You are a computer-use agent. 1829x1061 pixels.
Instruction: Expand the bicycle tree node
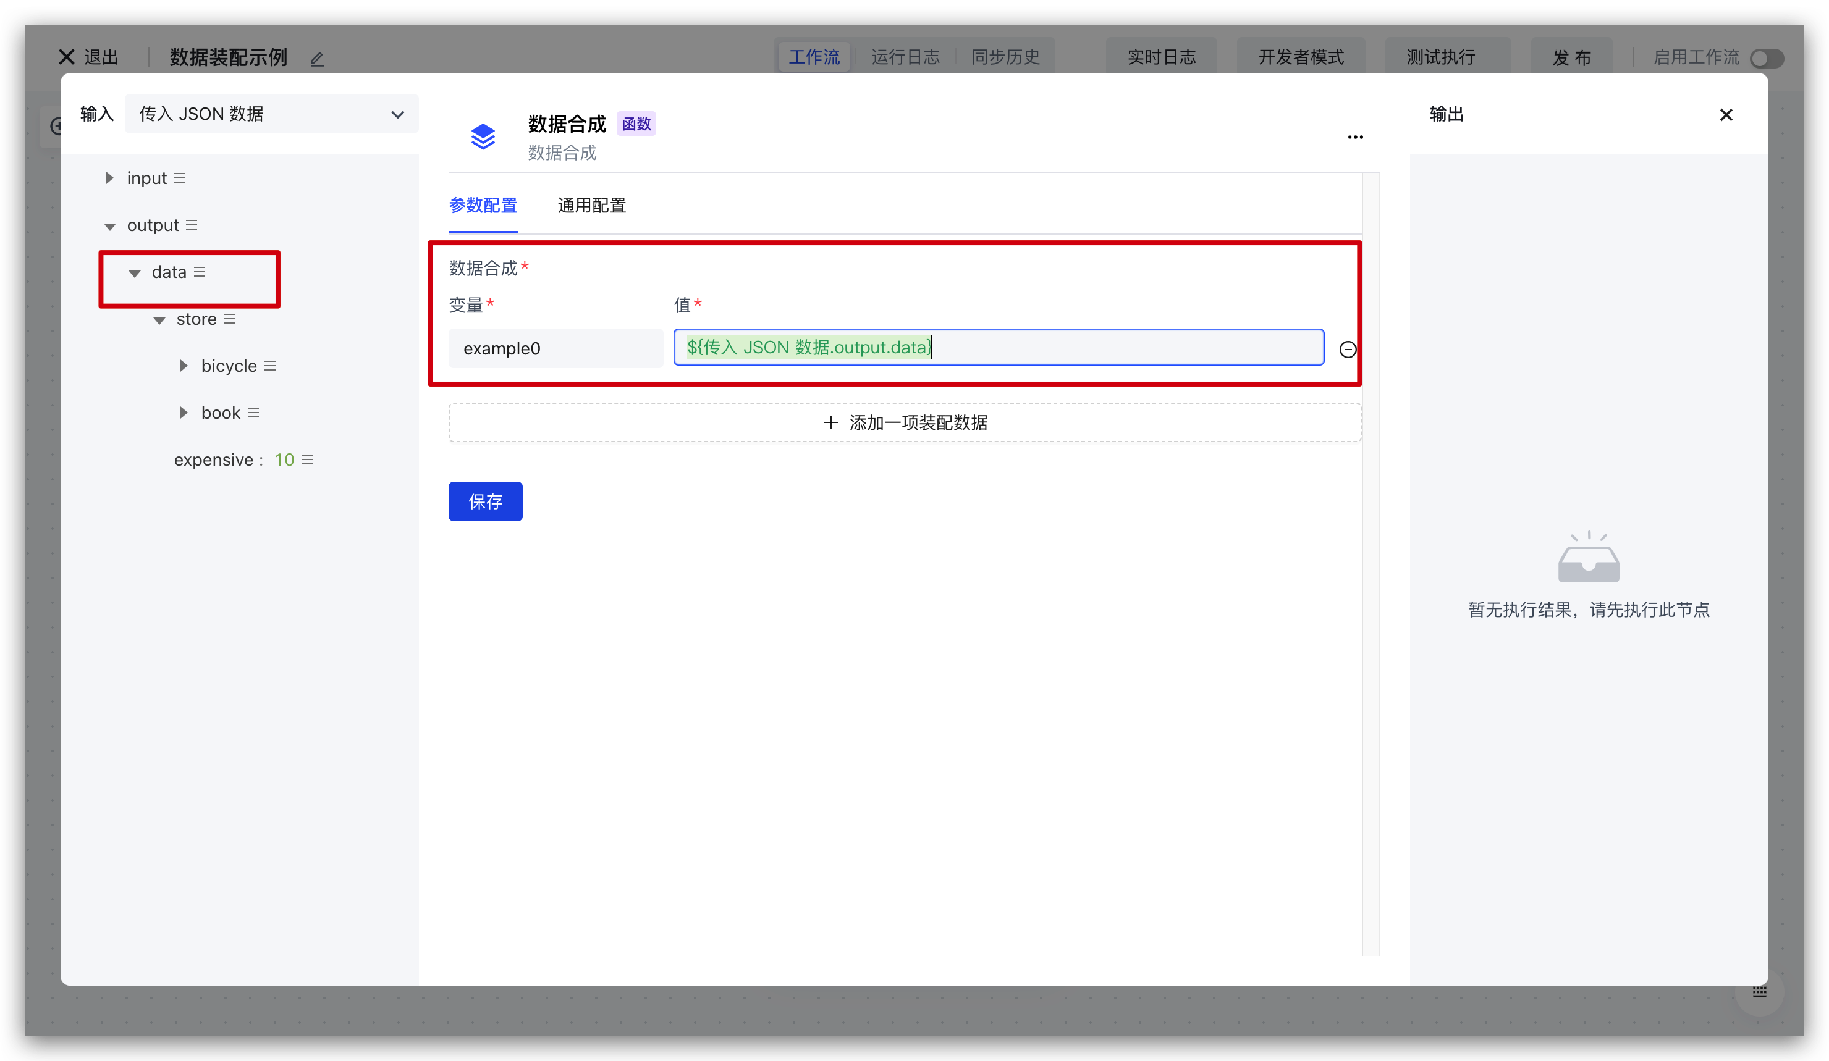[184, 366]
